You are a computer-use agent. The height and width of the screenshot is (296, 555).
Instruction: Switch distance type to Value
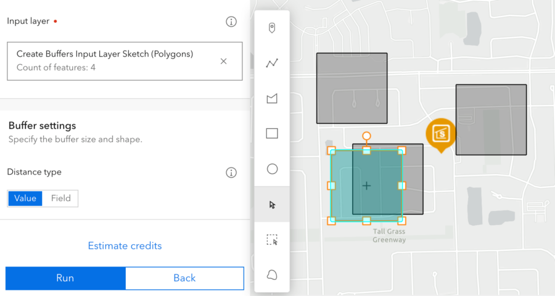click(x=25, y=199)
